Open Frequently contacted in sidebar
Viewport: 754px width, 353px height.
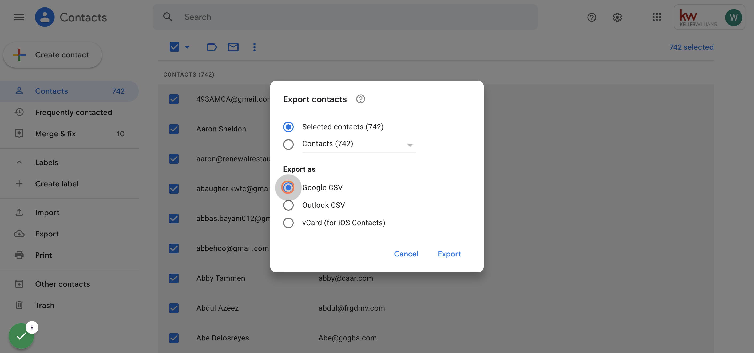click(x=69, y=112)
